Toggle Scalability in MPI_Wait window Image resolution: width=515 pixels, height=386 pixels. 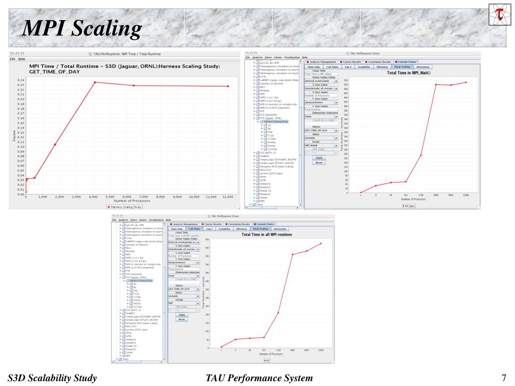[x=364, y=67]
